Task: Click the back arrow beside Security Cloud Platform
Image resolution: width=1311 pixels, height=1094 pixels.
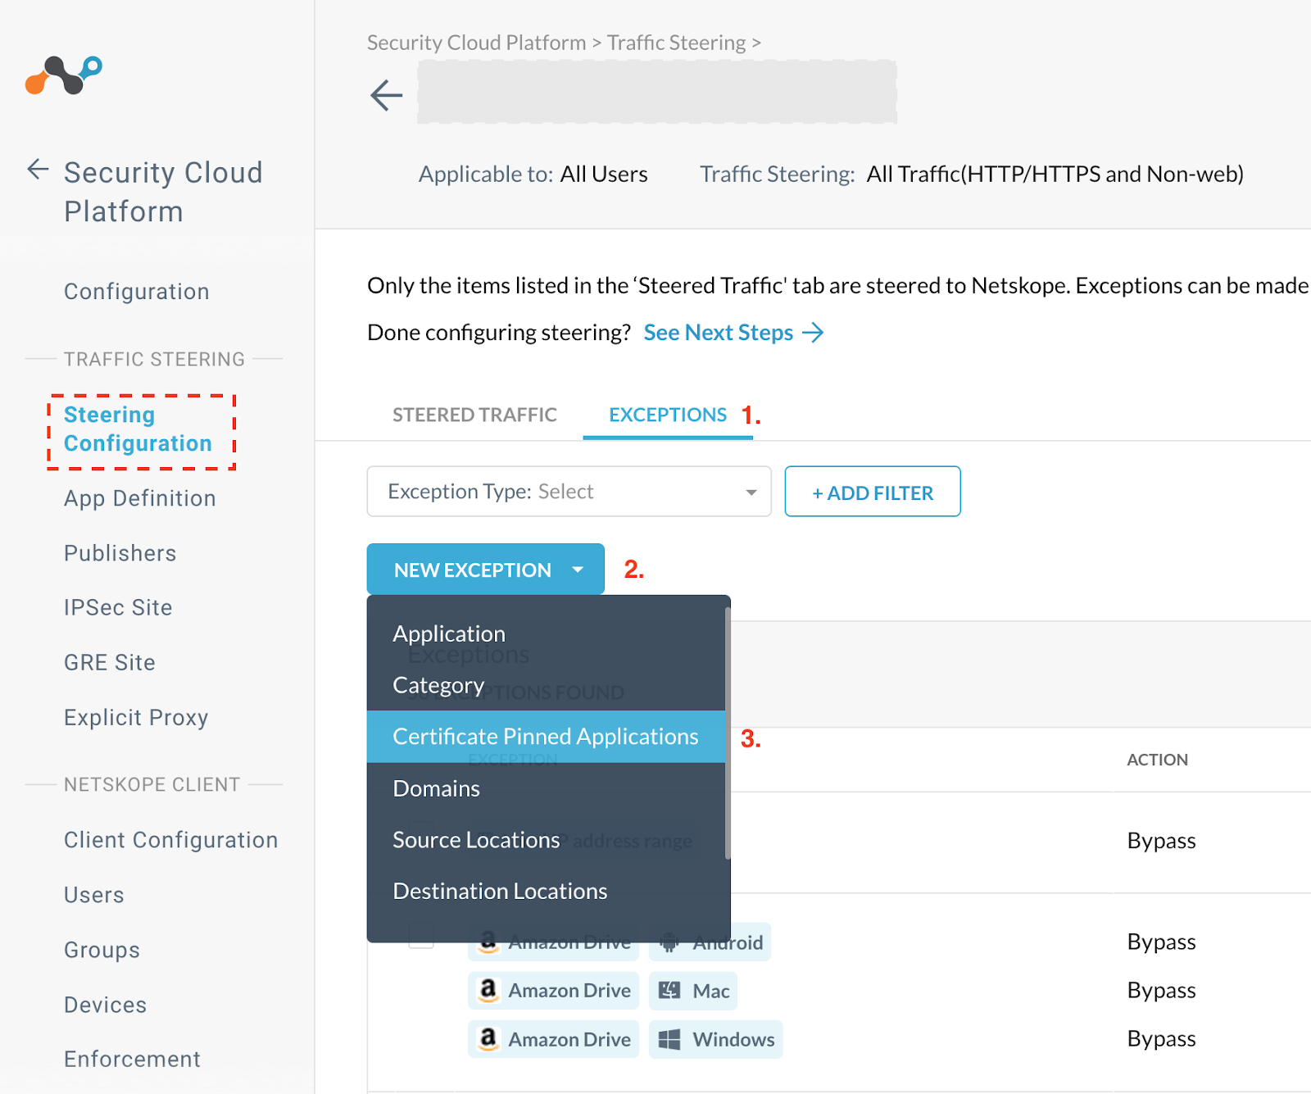Action: coord(38,170)
